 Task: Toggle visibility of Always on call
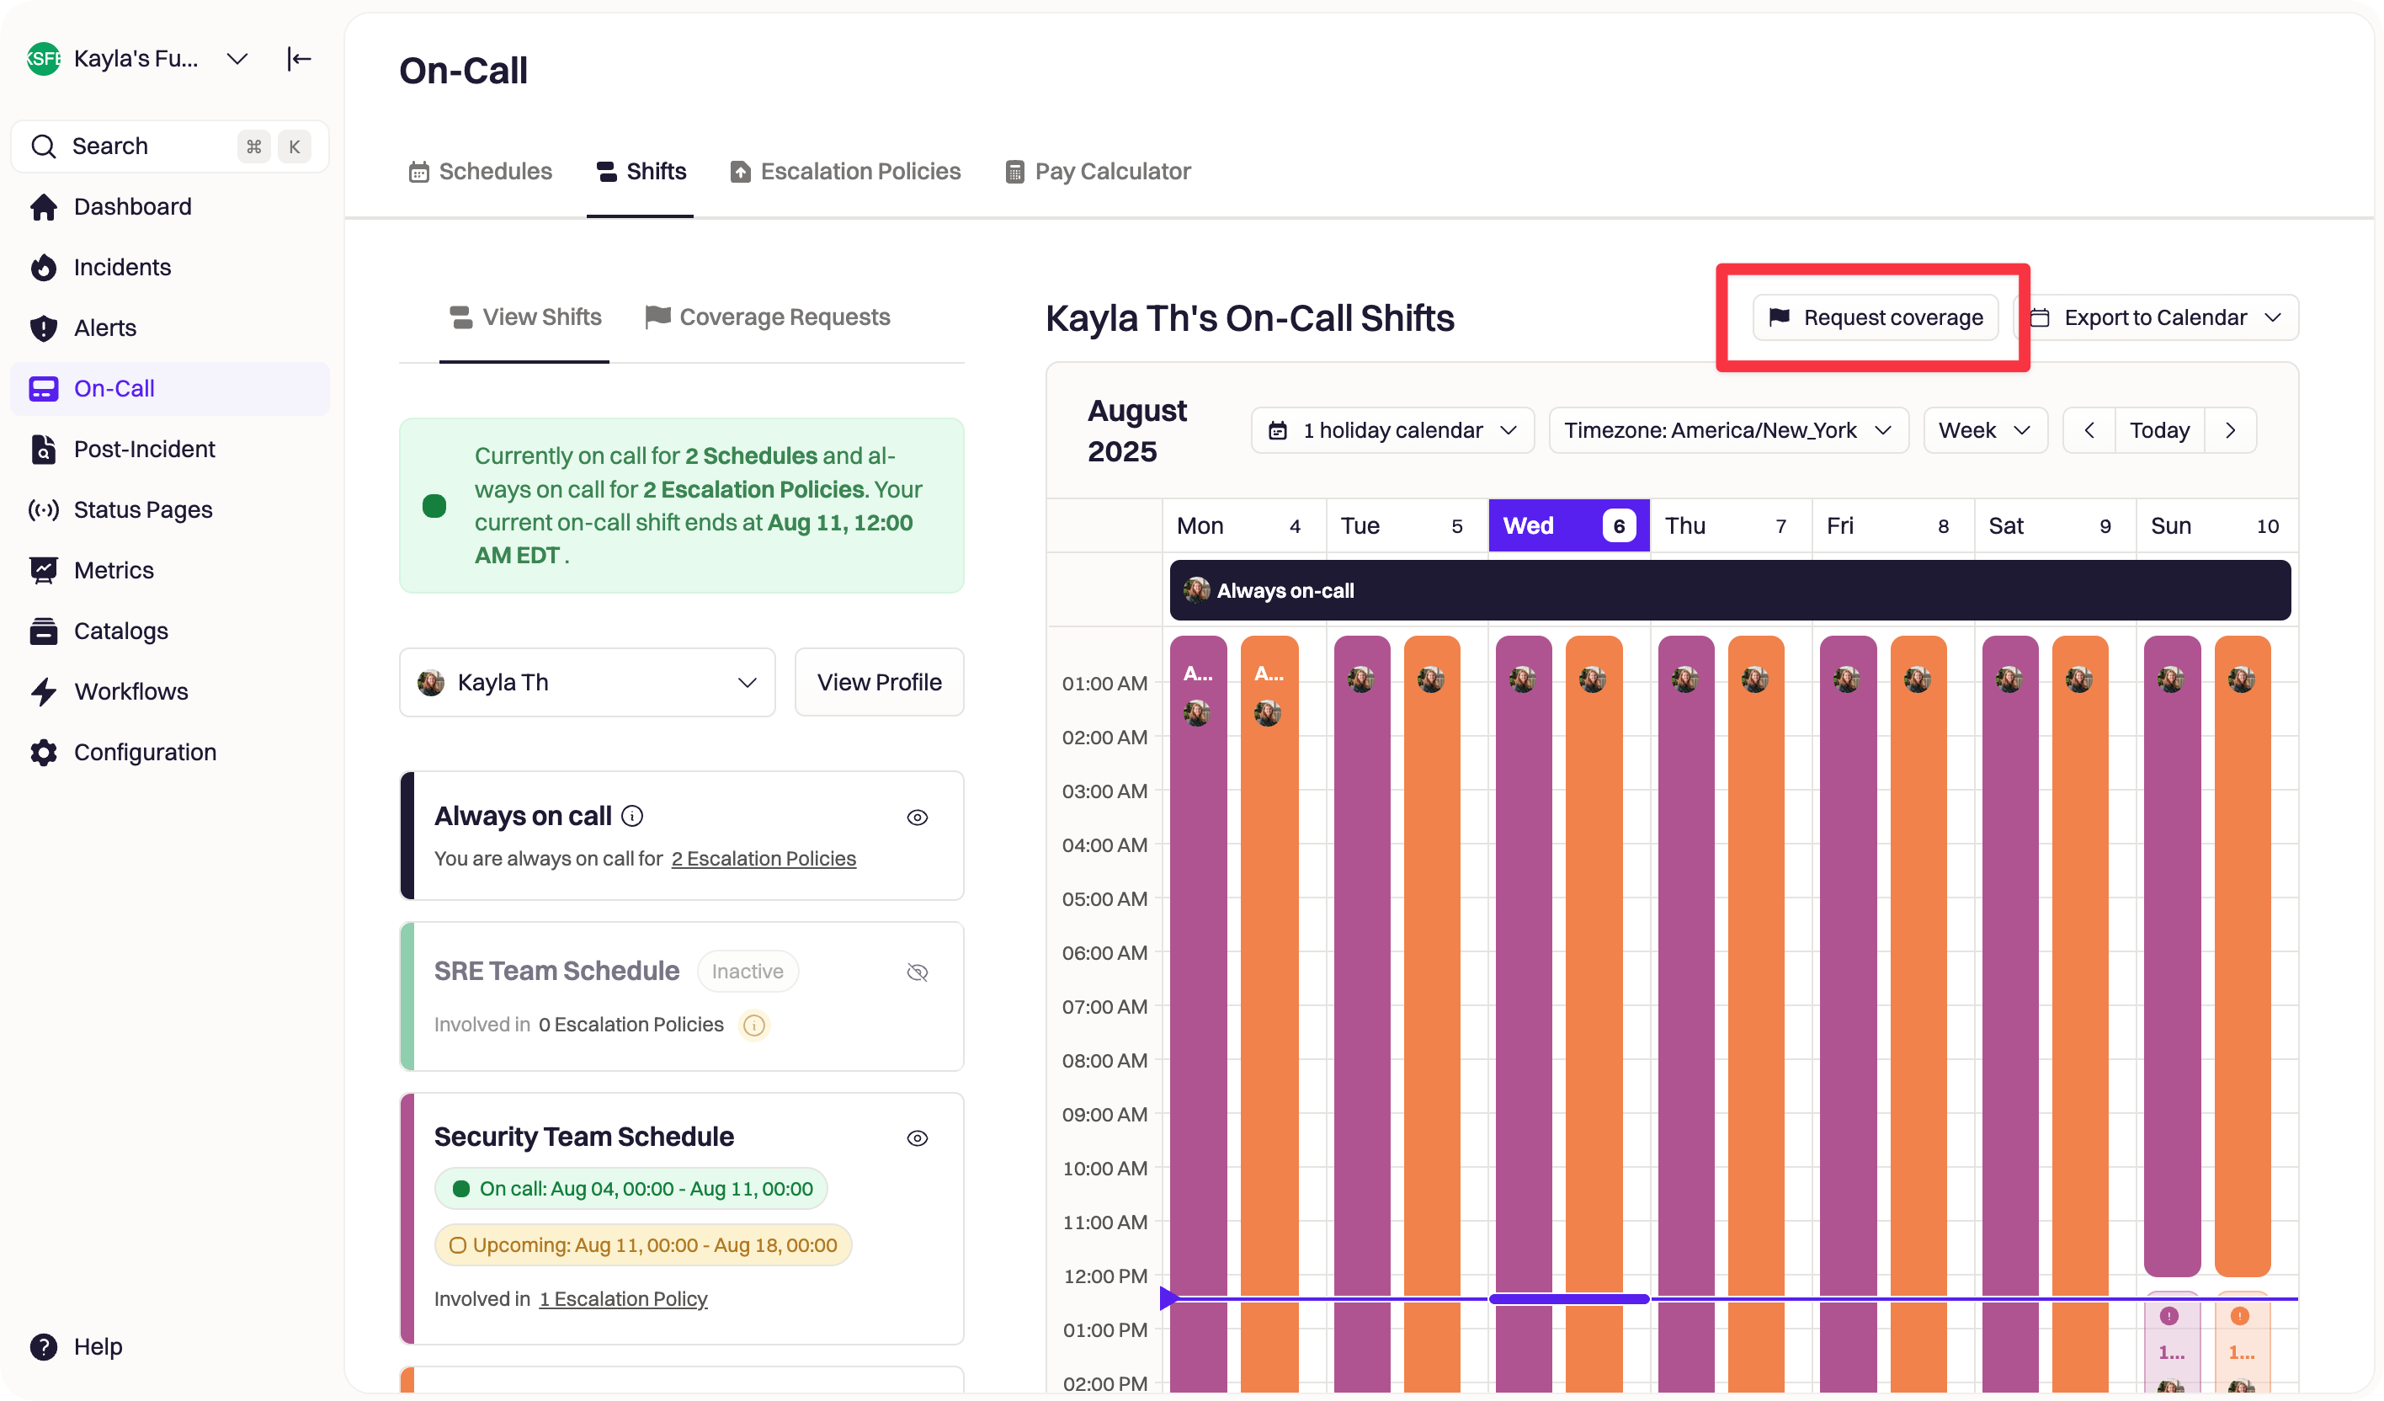917,818
